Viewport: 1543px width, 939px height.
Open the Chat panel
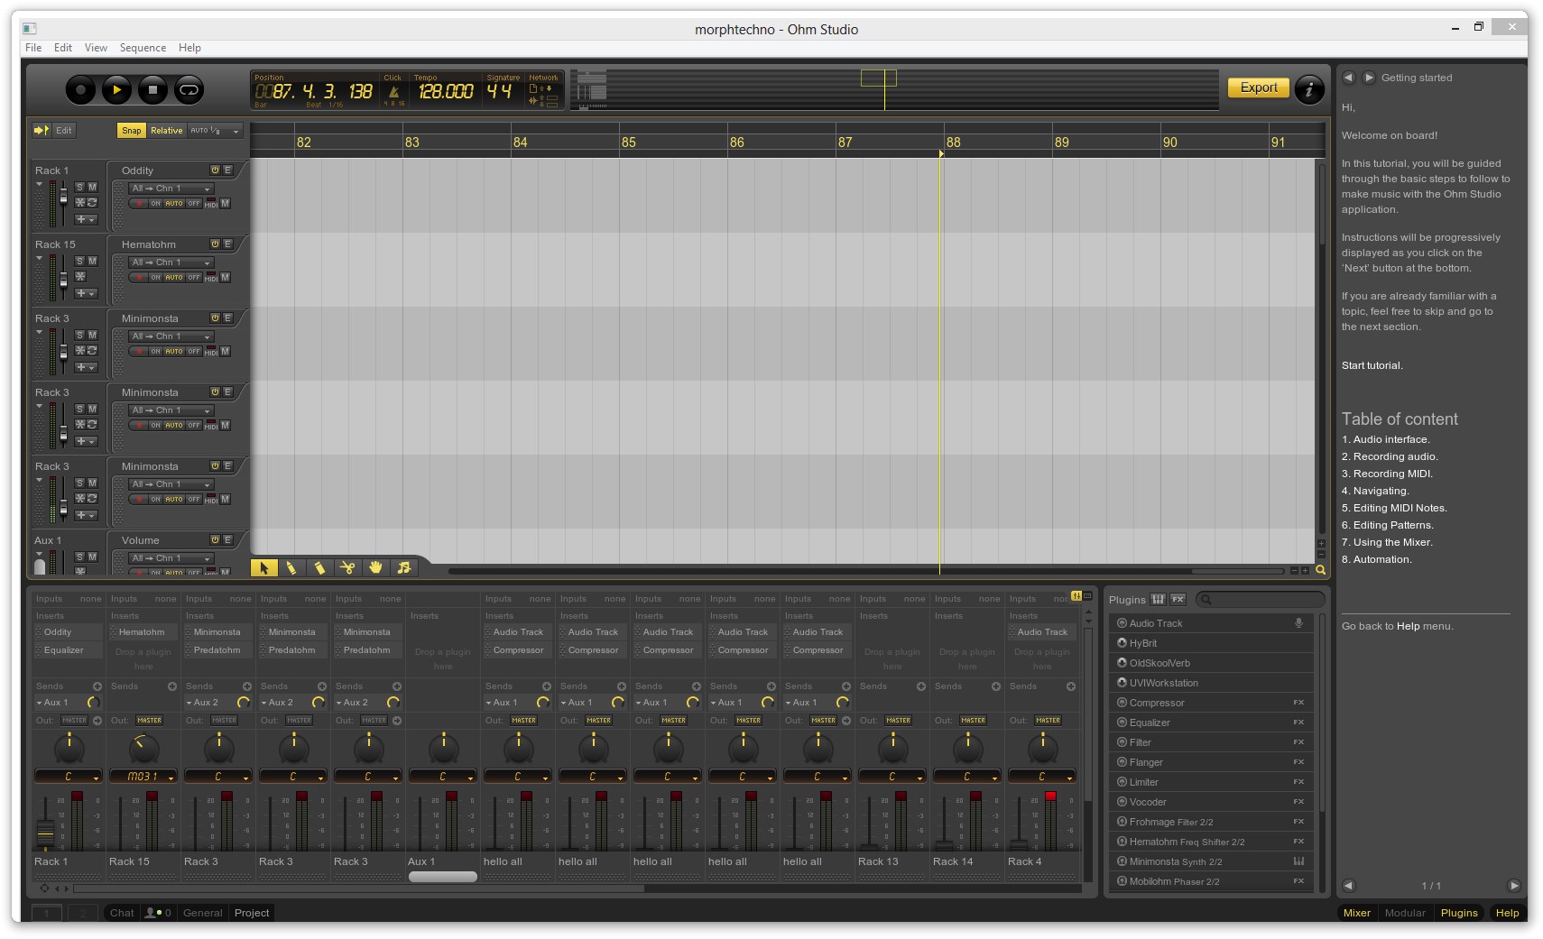[122, 913]
